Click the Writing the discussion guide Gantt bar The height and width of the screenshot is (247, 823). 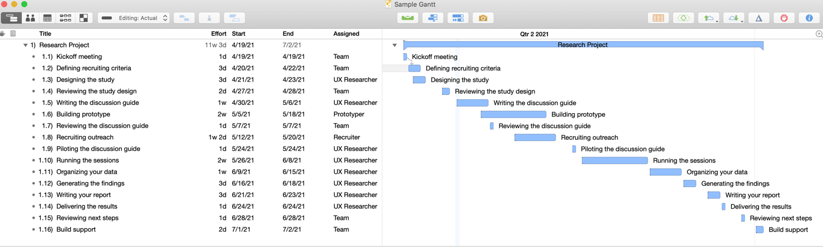(x=472, y=103)
